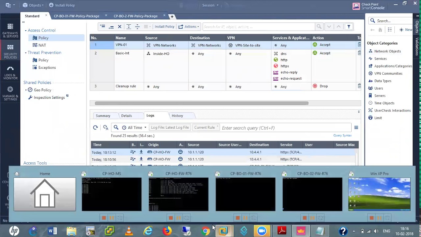Click the filter funnel icon
Viewport: 421px width, 237px height.
click(349, 27)
